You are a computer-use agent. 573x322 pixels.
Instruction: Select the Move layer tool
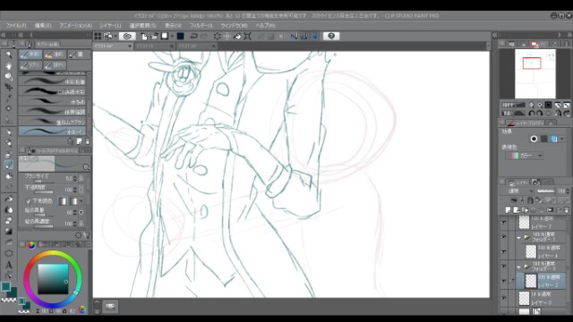coord(8,88)
